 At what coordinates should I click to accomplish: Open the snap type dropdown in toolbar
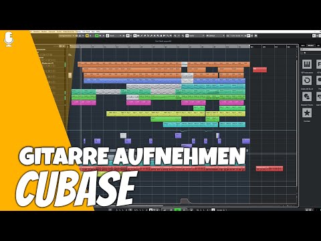197,35
